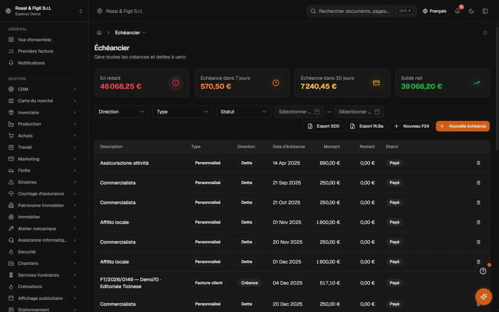The height and width of the screenshot is (312, 499).
Task: Expand the Flotte sidebar section
Action: tap(42, 171)
